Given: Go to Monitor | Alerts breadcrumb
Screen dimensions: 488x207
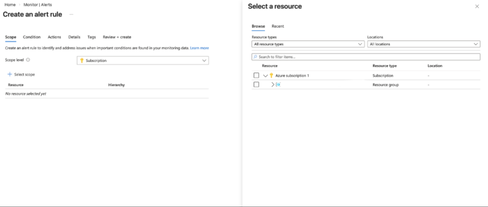Looking at the screenshot, I should click(38, 5).
